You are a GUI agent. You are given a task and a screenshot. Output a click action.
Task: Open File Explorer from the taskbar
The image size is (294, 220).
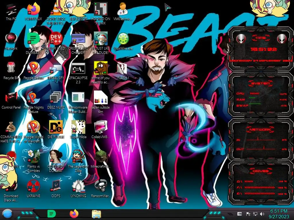[x=96, y=214]
